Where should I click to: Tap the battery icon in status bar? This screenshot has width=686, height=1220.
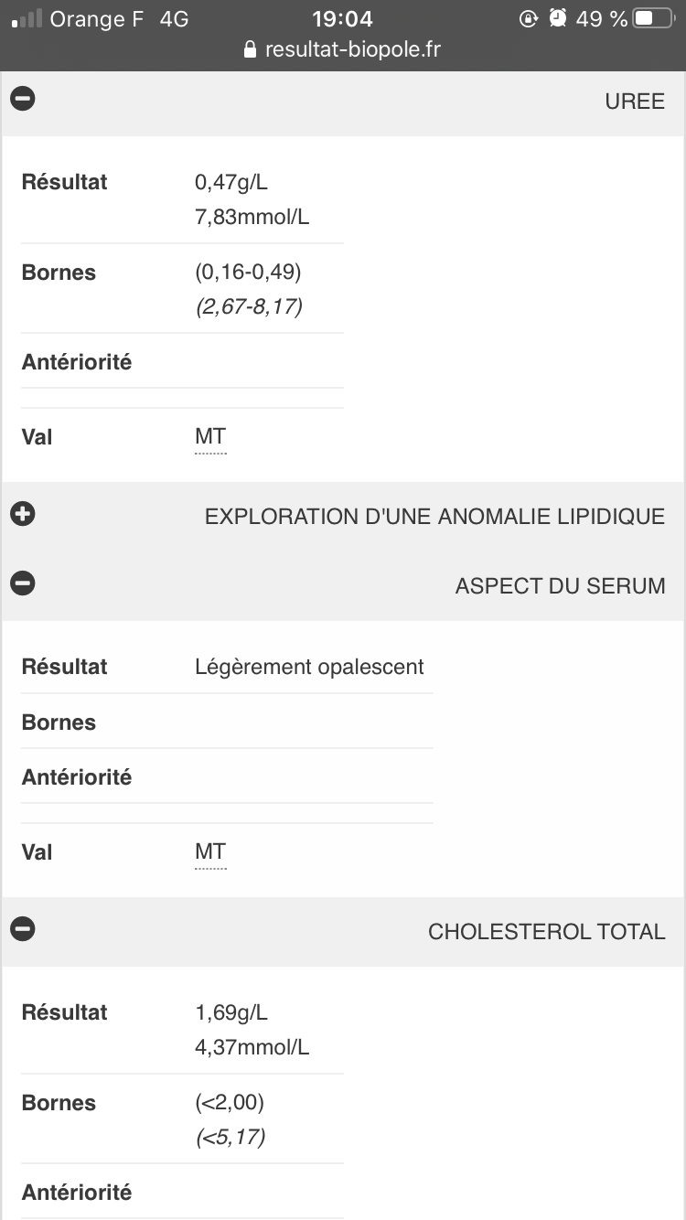coord(652,18)
